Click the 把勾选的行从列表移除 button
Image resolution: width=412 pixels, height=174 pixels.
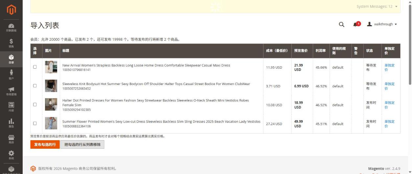point(82,144)
